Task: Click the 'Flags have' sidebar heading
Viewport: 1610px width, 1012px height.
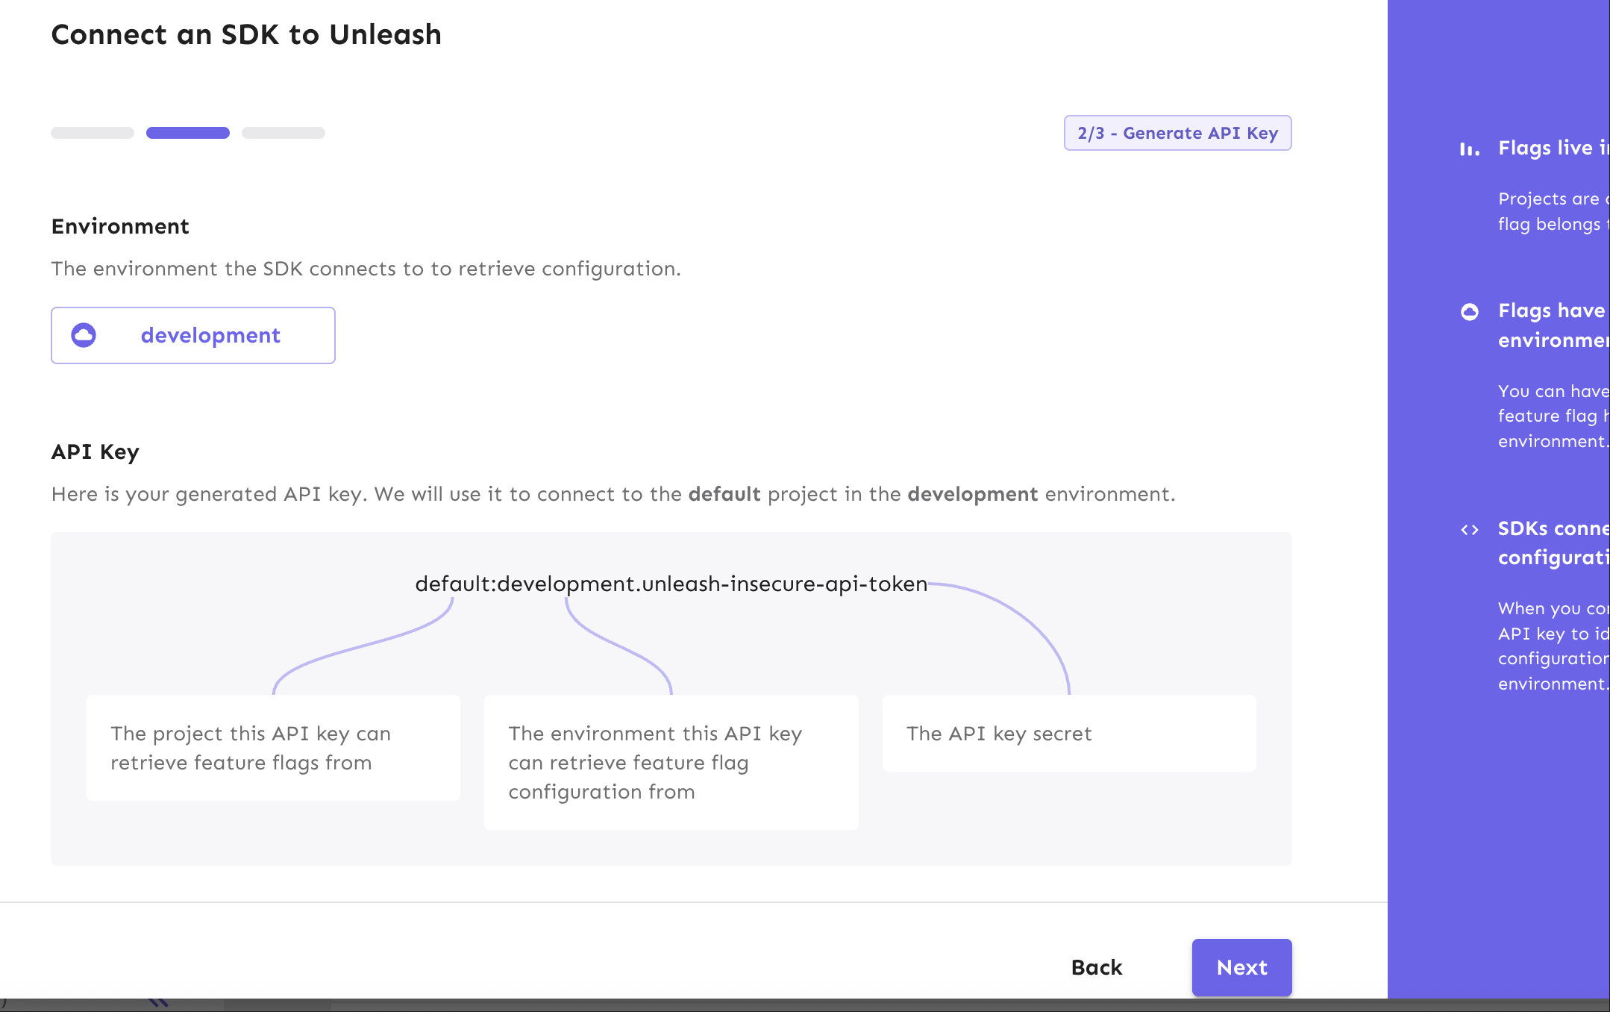Action: point(1553,325)
